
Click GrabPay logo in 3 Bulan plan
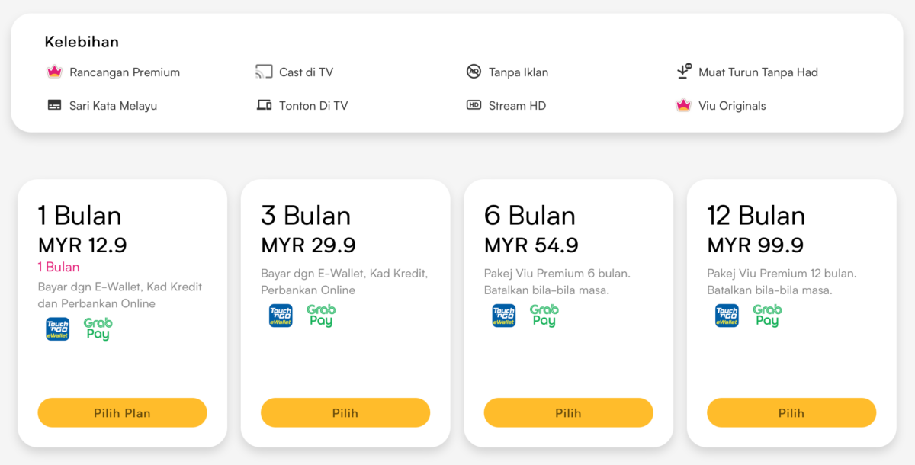(x=321, y=316)
